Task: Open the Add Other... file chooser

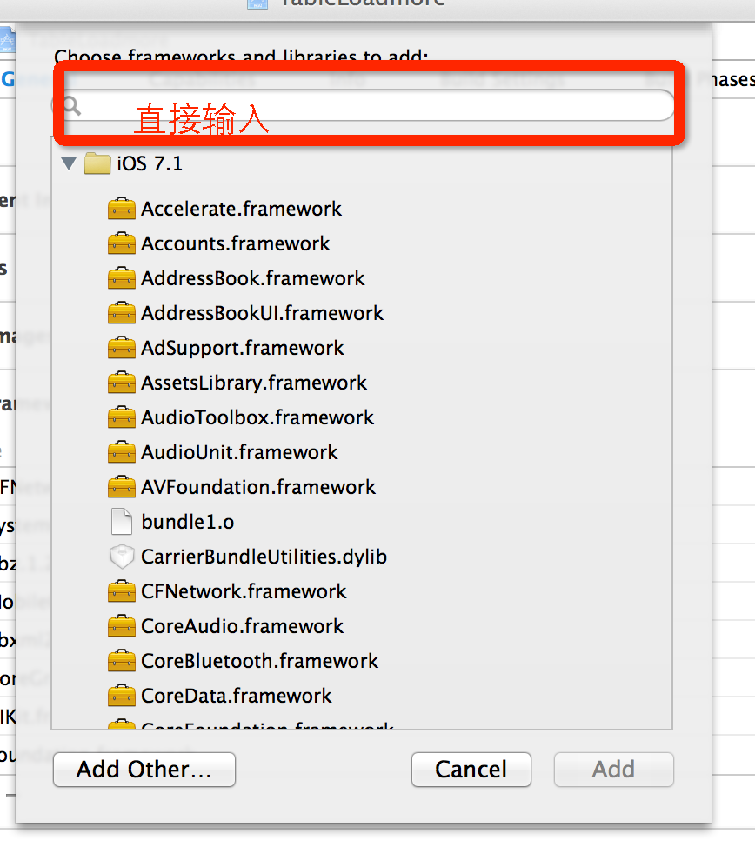Action: click(x=144, y=770)
